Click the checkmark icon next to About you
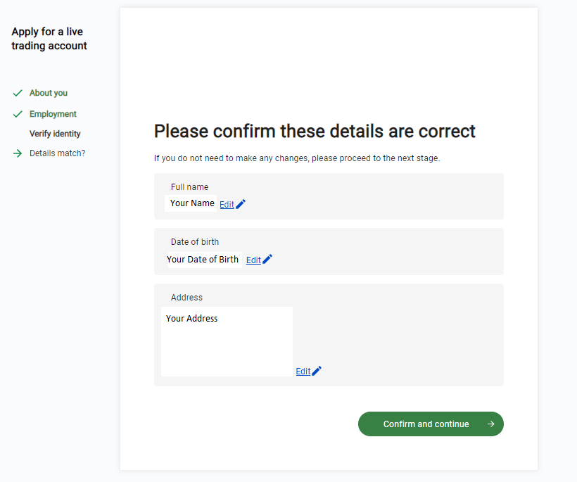The image size is (577, 482). (x=18, y=93)
